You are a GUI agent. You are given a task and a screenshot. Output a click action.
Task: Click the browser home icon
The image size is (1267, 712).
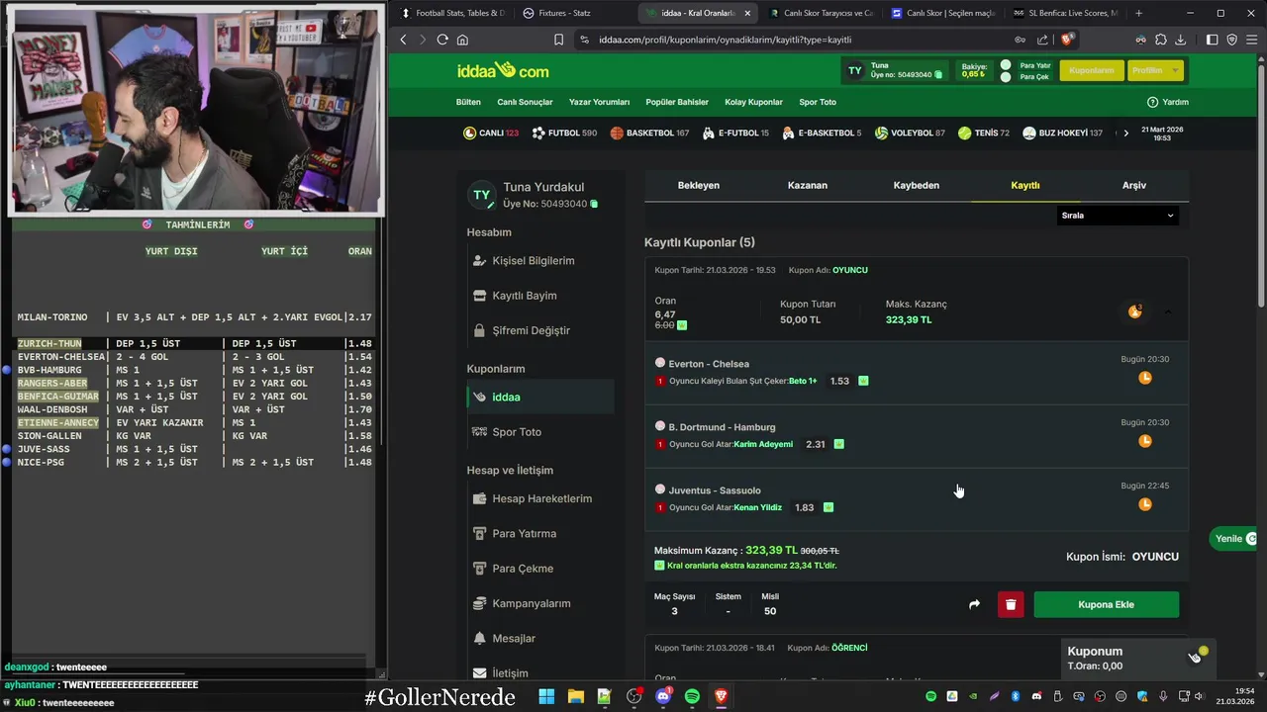(462, 40)
